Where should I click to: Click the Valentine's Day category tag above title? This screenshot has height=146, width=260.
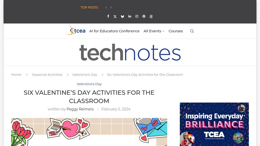pos(89,84)
